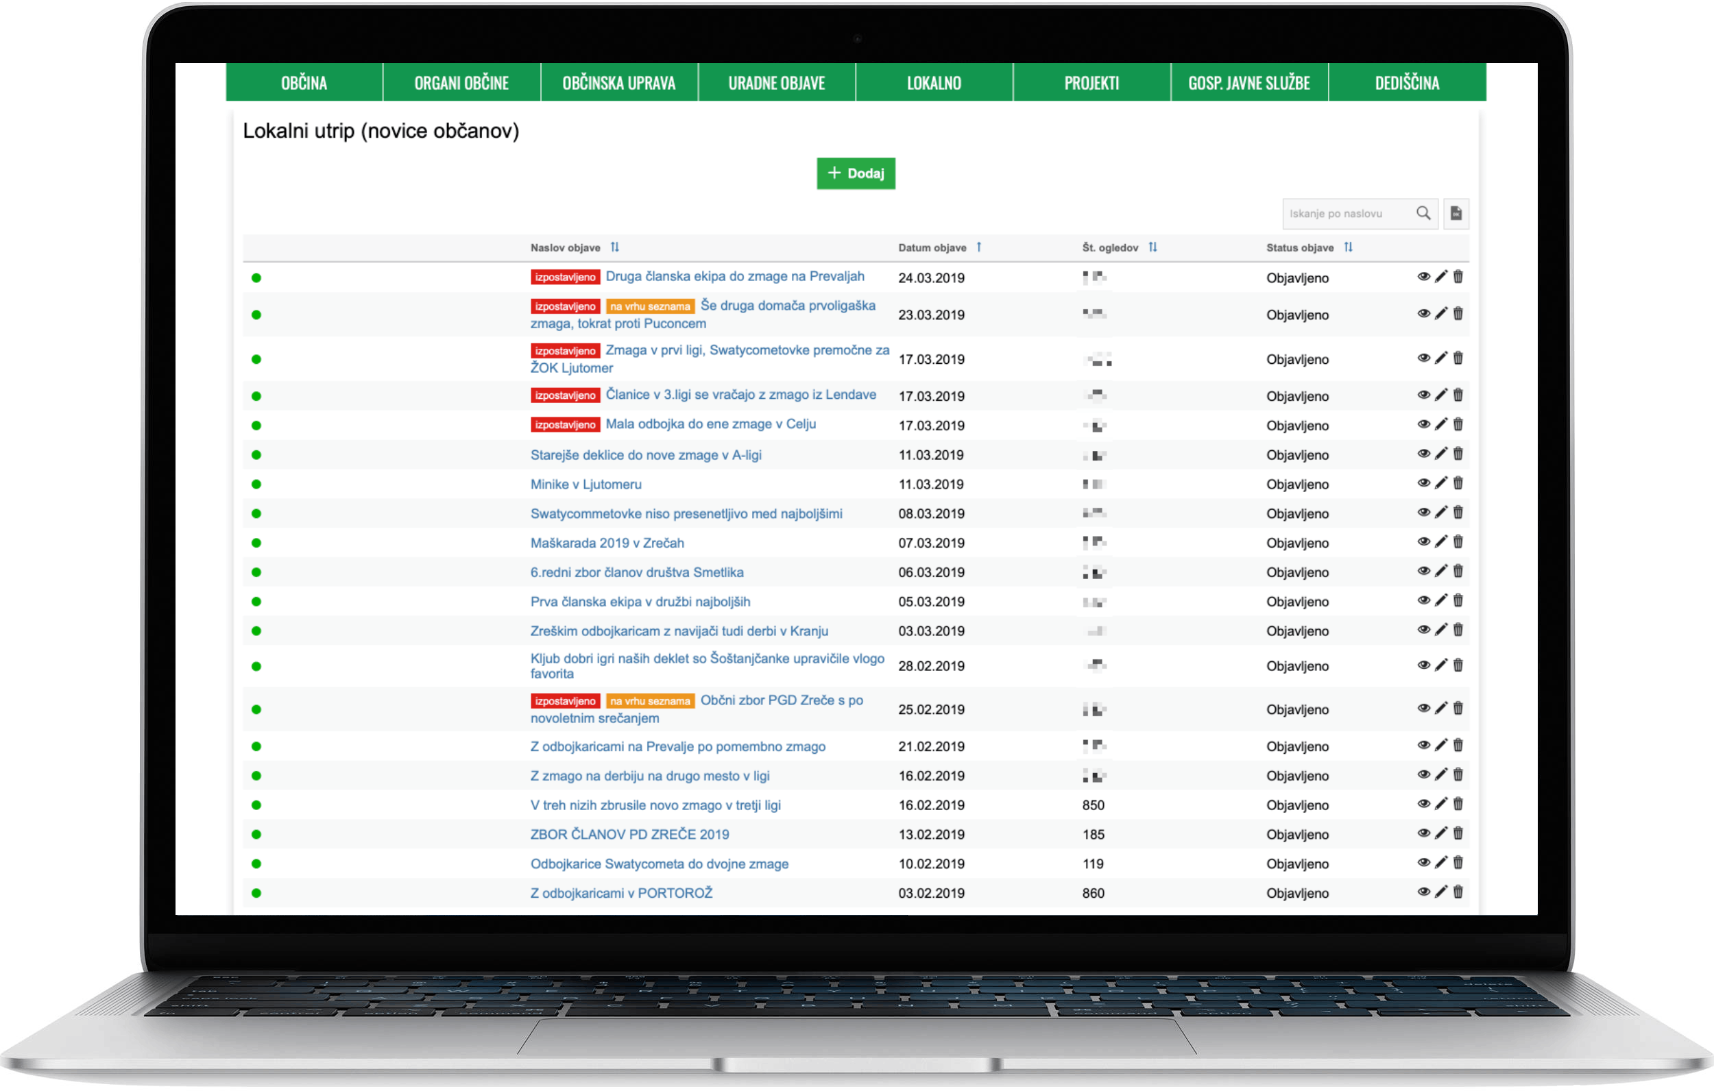
Task: Click green status dot for 'Minike v Ljutomeru'
Action: pyautogui.click(x=256, y=485)
